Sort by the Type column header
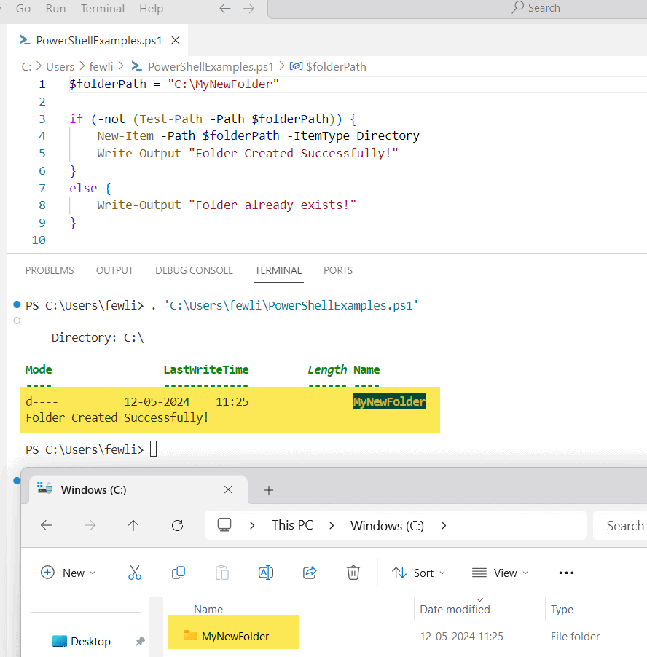 (x=562, y=609)
